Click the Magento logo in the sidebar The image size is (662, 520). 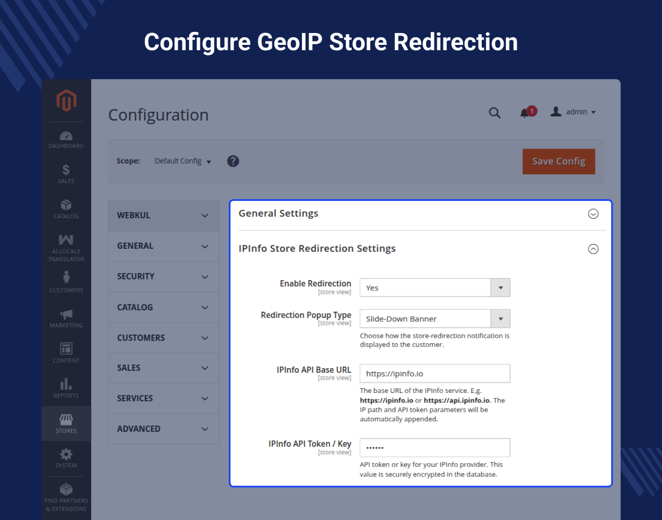pos(66,100)
